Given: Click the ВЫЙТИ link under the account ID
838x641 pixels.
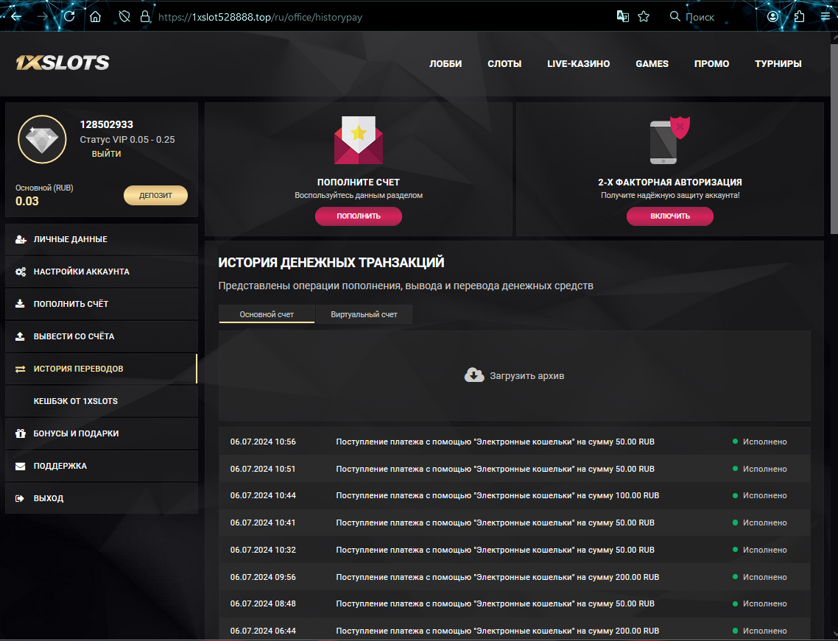Looking at the screenshot, I should [106, 154].
